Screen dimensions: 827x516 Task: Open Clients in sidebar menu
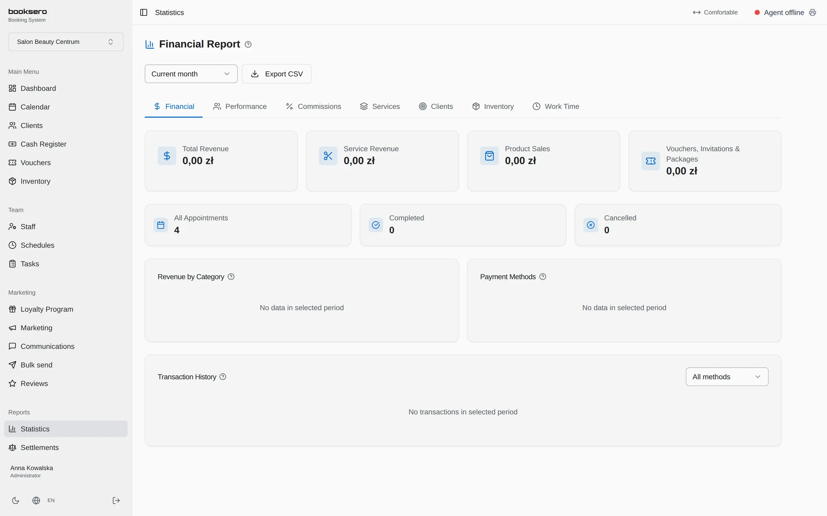[x=66, y=125]
